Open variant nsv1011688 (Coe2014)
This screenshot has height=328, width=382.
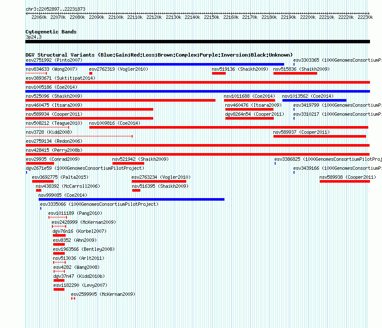[x=249, y=96]
